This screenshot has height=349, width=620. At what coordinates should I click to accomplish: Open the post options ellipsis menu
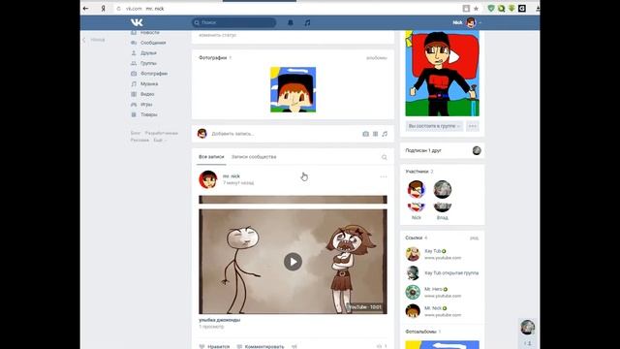[x=384, y=176]
